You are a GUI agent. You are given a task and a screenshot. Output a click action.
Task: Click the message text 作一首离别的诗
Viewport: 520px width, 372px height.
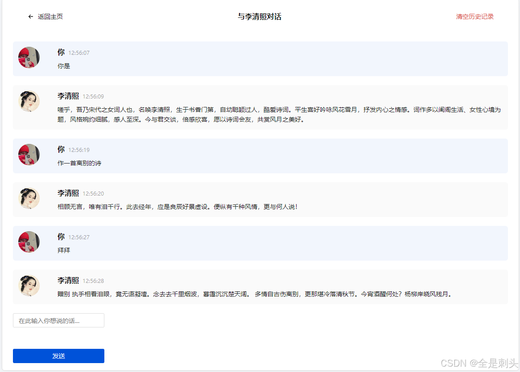click(79, 163)
